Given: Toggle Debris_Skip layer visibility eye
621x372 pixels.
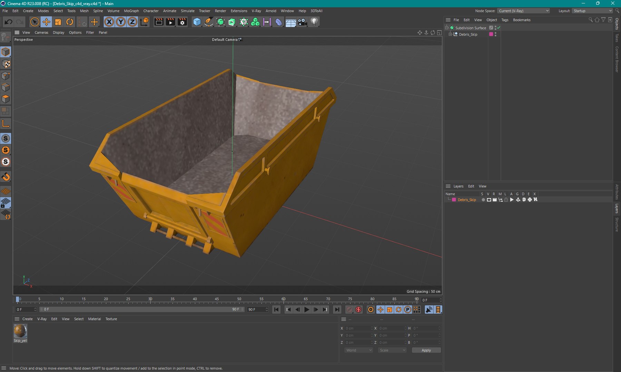Looking at the screenshot, I should coord(489,200).
